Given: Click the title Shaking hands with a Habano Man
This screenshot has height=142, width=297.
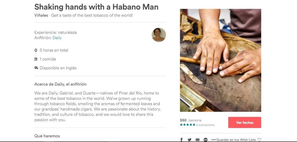Looking at the screenshot, I should point(96,7).
